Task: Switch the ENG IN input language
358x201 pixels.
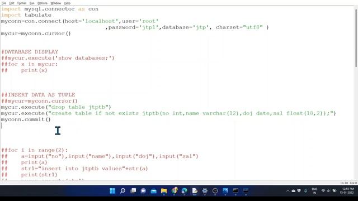Action: click(314, 191)
